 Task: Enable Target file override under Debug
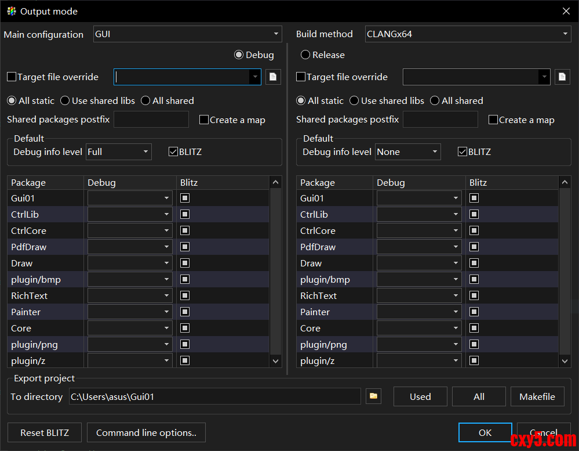click(x=12, y=77)
